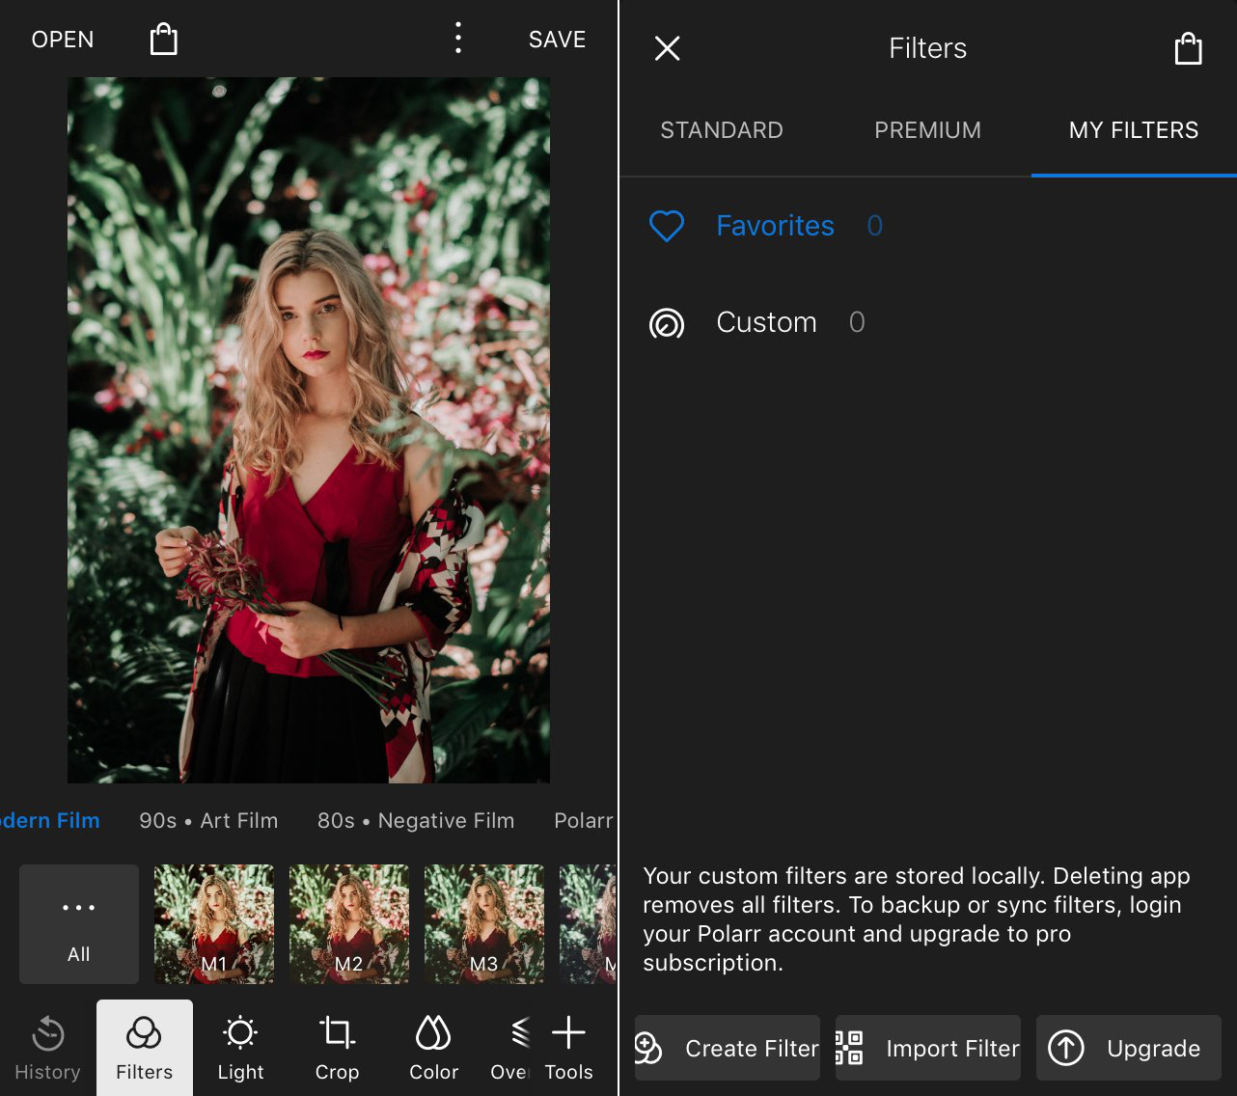This screenshot has height=1096, width=1237.
Task: Select the Crop tool
Action: point(337,1048)
